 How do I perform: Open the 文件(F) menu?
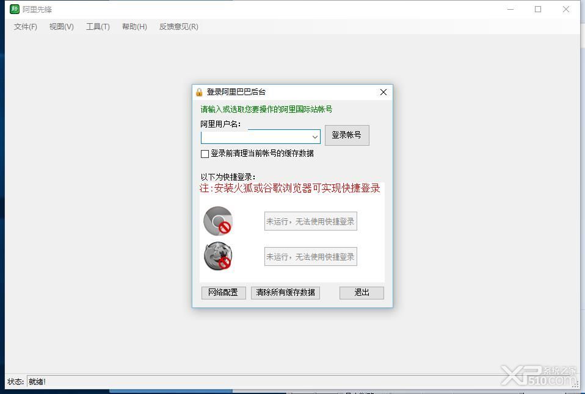click(x=26, y=27)
